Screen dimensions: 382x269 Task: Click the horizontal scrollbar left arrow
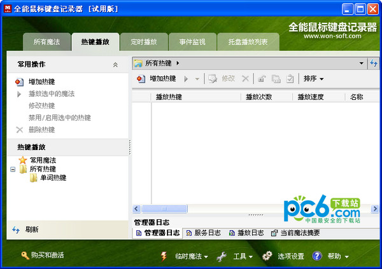point(136,209)
